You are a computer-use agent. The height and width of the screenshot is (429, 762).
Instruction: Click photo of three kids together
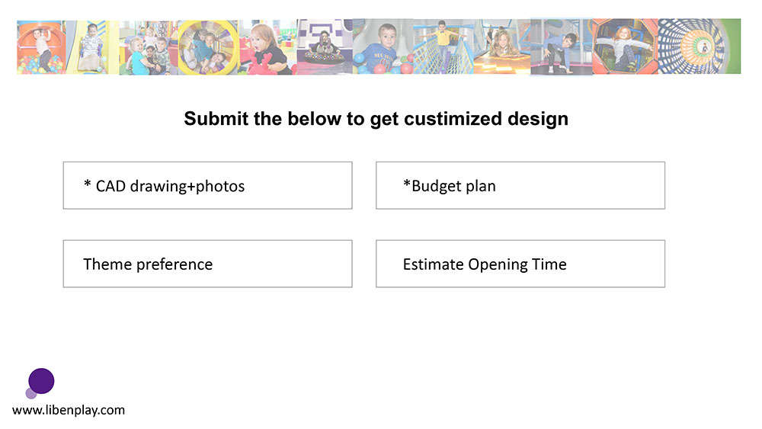coord(149,47)
